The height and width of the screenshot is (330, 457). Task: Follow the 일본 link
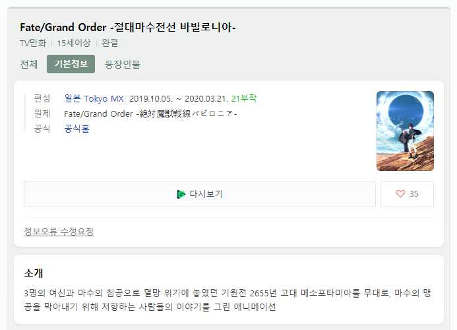point(73,98)
